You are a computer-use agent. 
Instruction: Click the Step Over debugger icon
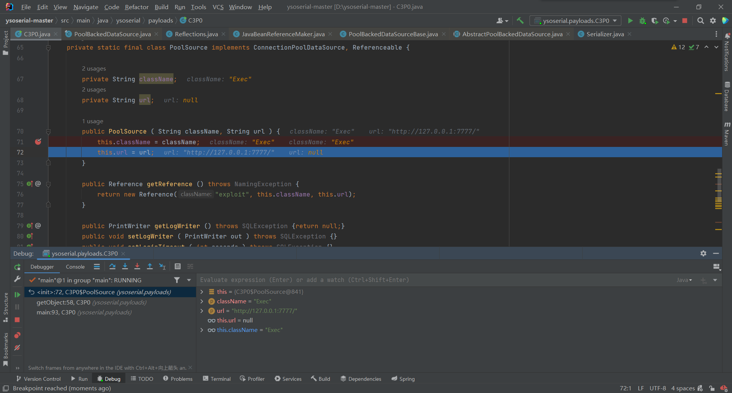(x=112, y=266)
